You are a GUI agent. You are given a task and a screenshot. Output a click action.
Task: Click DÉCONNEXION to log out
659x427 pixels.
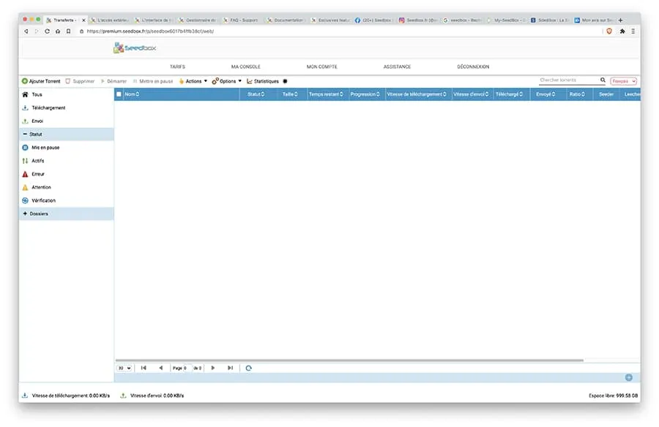[473, 67]
